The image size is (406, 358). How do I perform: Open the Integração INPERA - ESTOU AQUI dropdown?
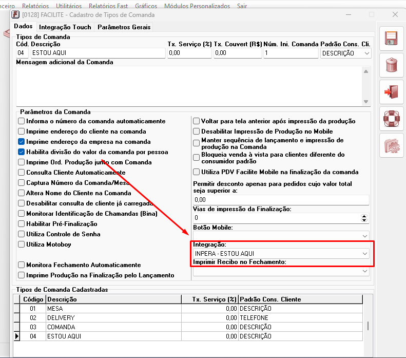(365, 254)
